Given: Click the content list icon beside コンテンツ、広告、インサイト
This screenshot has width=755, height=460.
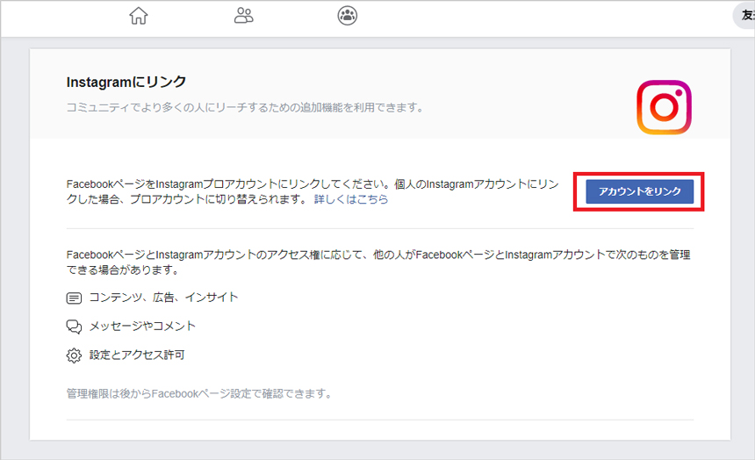Looking at the screenshot, I should [74, 298].
